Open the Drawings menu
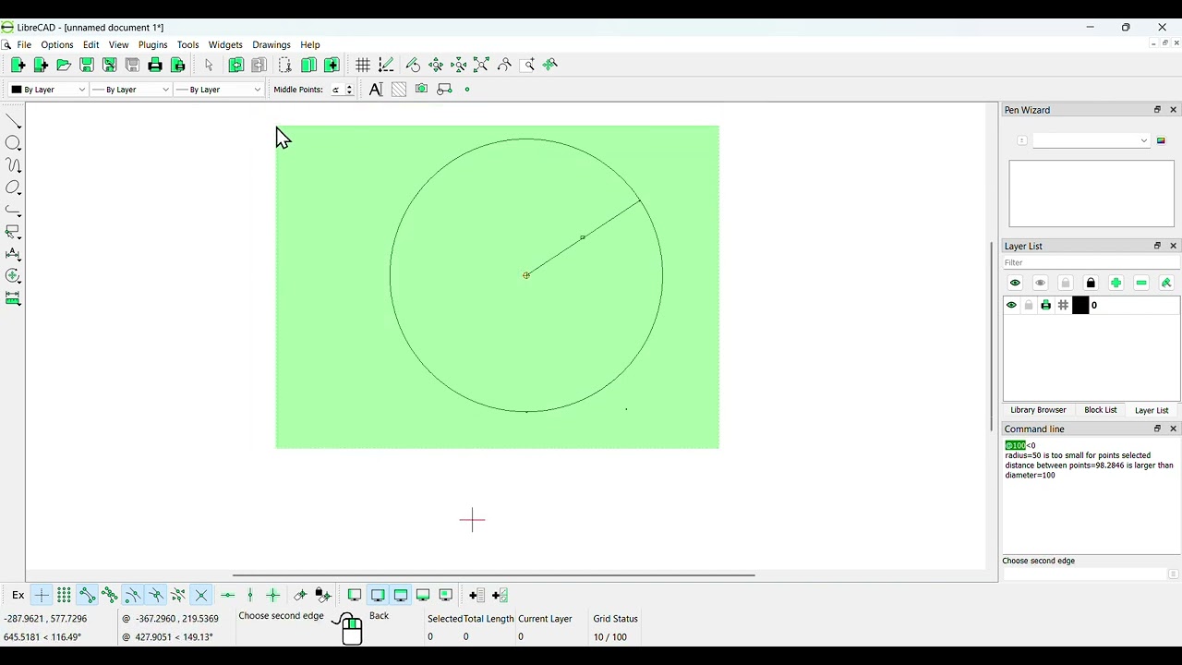 271,44
